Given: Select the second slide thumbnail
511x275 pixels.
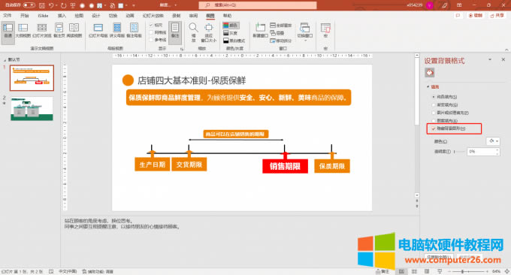Looking at the screenshot, I should click(x=32, y=108).
